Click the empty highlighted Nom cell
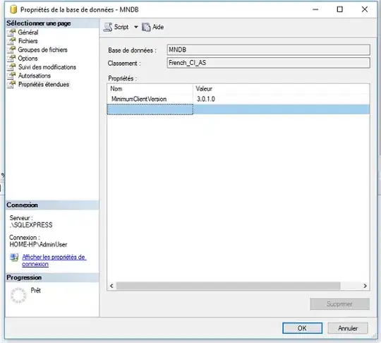 [150, 109]
